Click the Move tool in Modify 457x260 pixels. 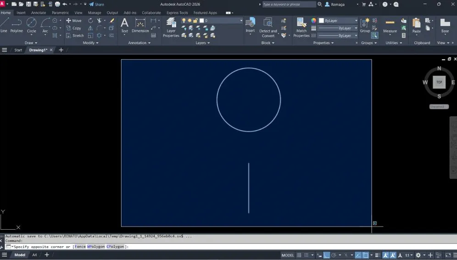pos(73,21)
